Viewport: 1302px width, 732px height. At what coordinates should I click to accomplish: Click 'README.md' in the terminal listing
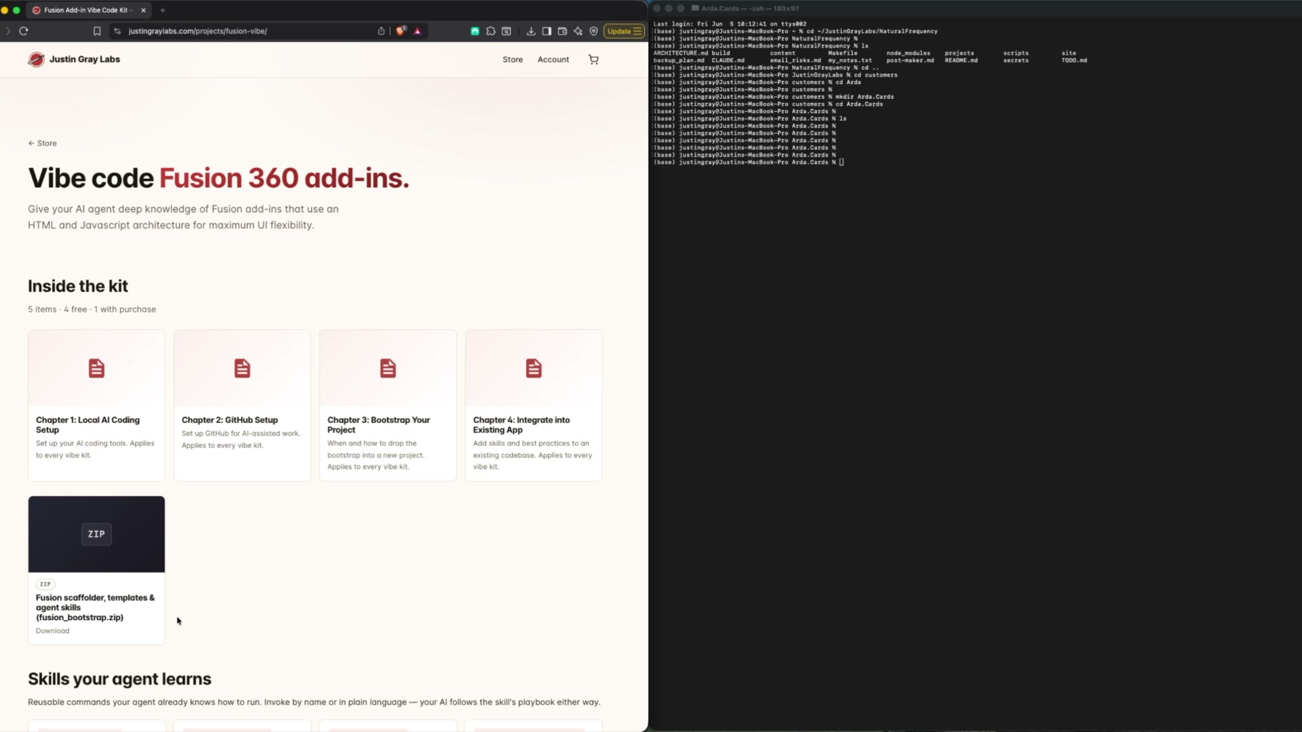click(x=961, y=60)
